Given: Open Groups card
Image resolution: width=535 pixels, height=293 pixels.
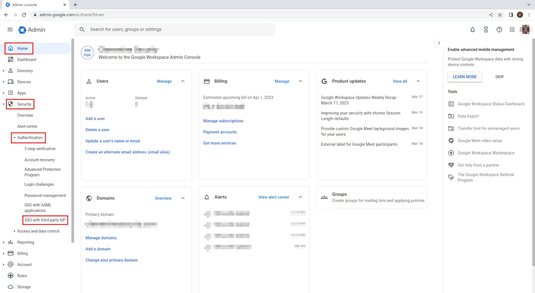Looking at the screenshot, I should [372, 197].
